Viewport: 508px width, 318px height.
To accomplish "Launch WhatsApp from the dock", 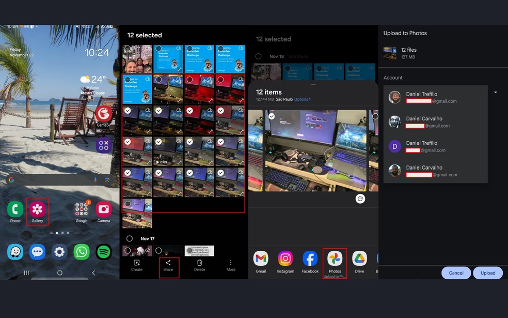I will point(82,252).
